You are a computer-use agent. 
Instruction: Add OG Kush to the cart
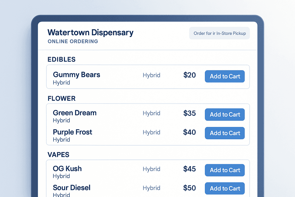click(225, 170)
